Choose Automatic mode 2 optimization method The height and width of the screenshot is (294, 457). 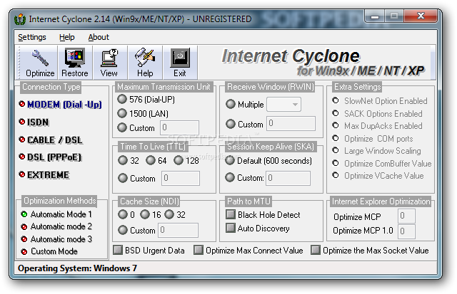[x=56, y=226]
